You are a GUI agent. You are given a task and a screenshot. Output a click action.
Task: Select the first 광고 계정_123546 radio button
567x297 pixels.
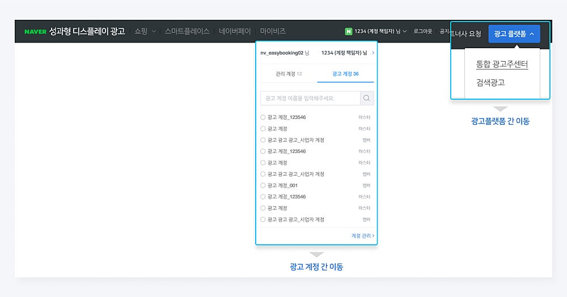263,117
